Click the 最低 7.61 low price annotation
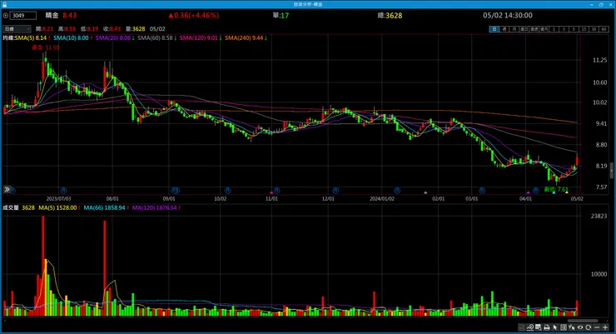616x334 pixels. pos(556,189)
